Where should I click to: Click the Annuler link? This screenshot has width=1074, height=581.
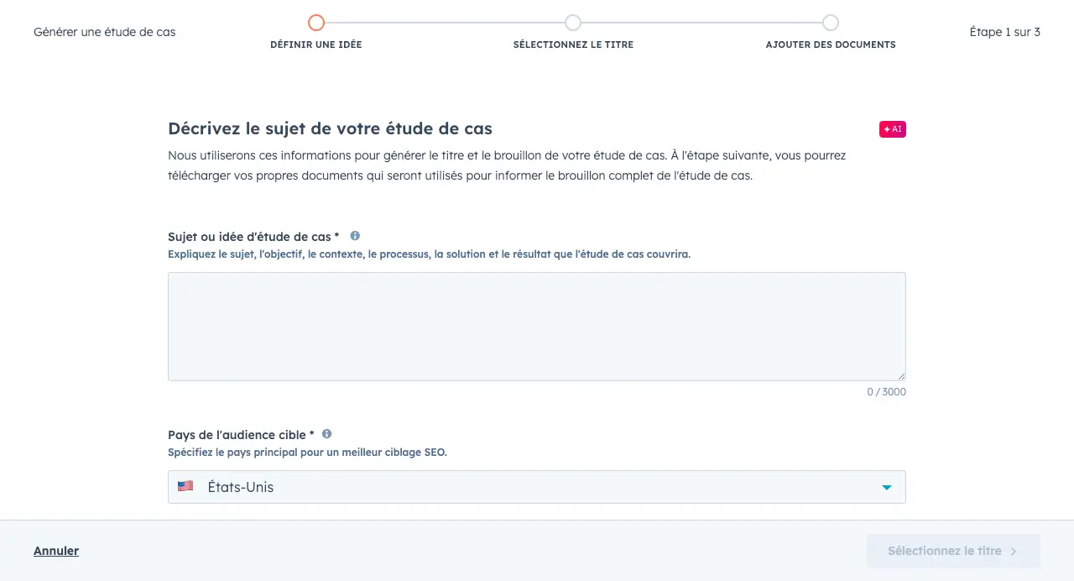pos(56,551)
